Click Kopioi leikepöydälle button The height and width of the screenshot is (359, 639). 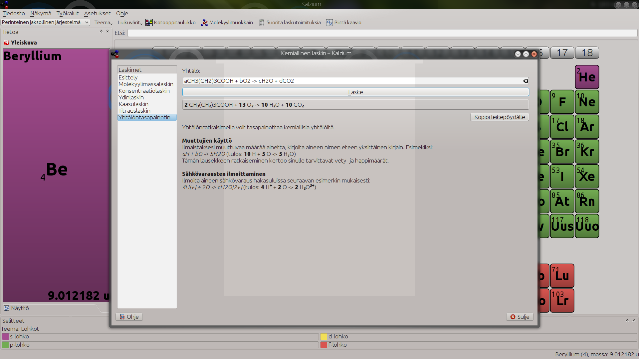click(500, 117)
